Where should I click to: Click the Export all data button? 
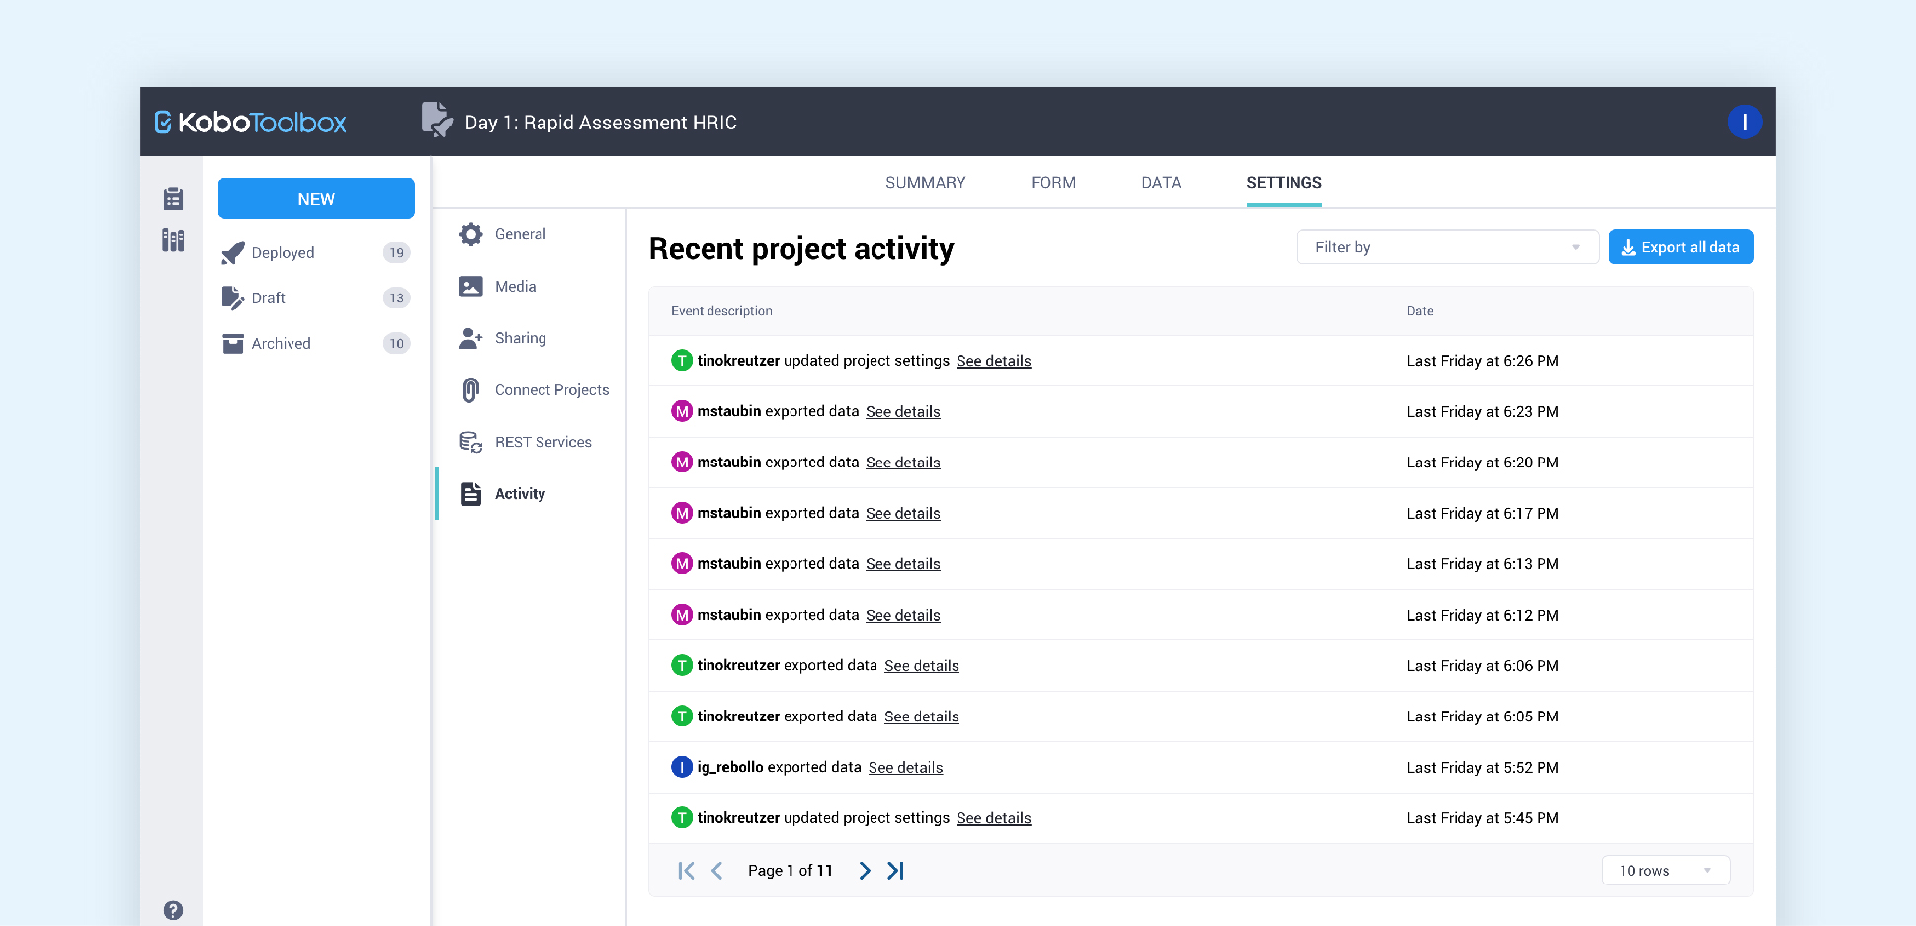point(1680,247)
